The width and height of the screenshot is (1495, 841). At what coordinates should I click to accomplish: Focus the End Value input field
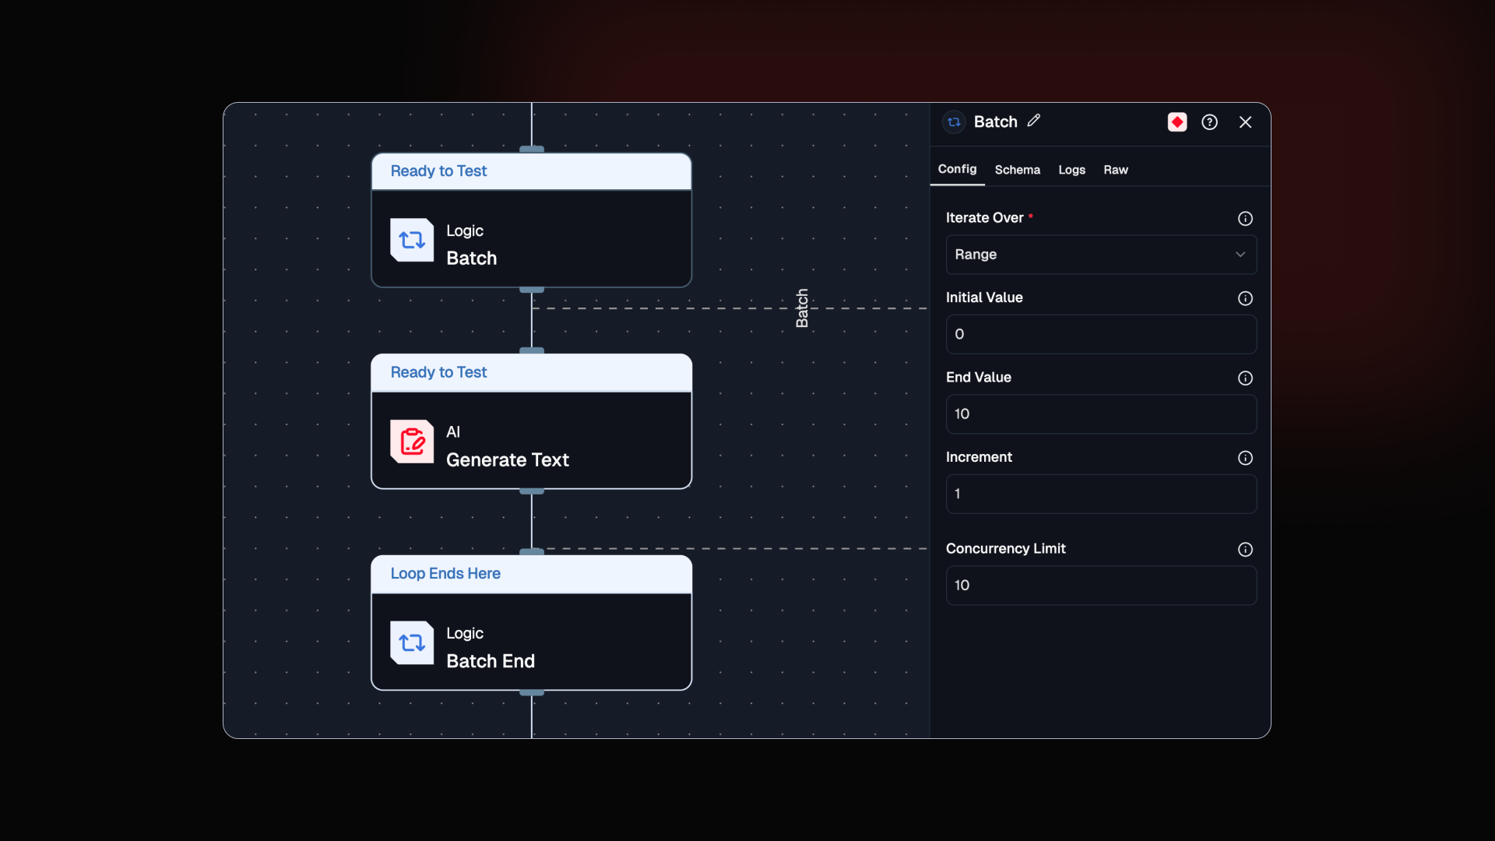pos(1100,414)
